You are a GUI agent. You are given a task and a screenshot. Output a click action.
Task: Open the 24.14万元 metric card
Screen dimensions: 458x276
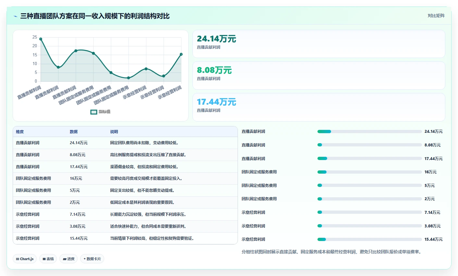pyautogui.click(x=319, y=44)
